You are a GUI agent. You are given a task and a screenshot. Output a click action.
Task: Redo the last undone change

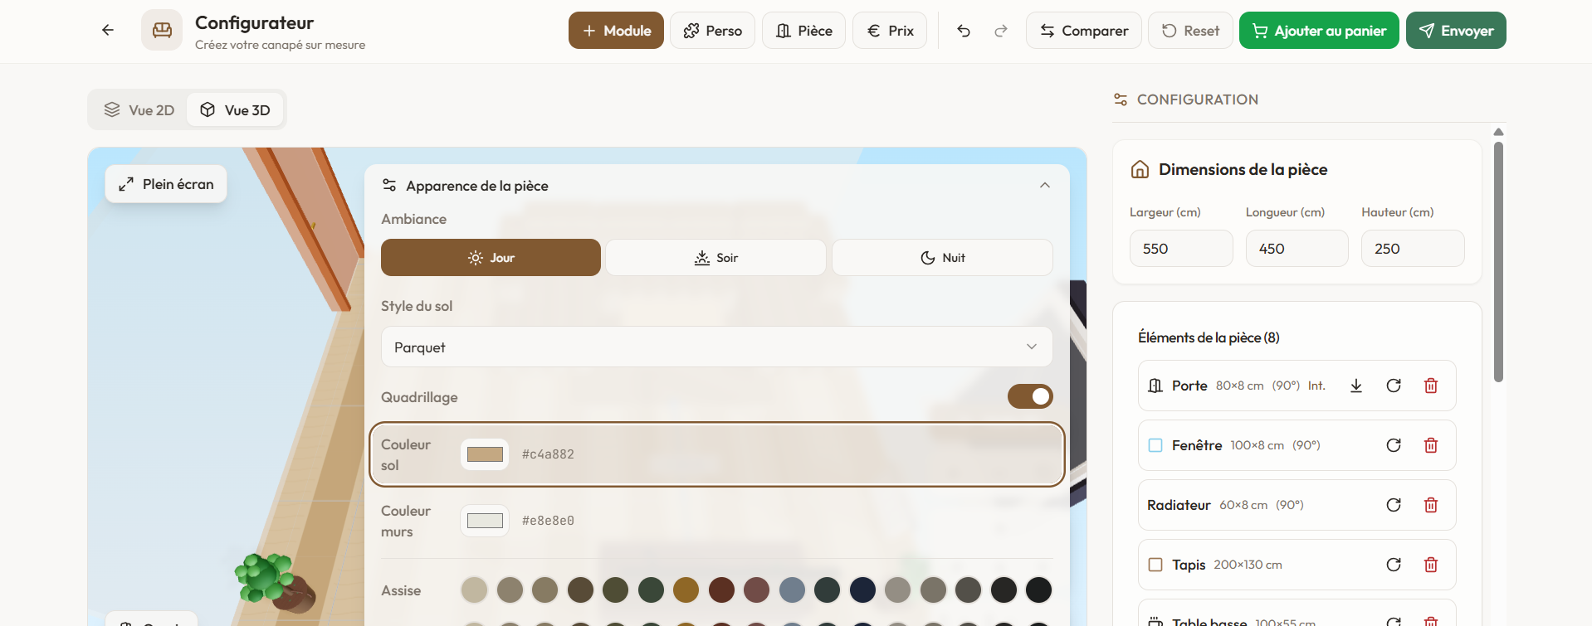click(1001, 31)
